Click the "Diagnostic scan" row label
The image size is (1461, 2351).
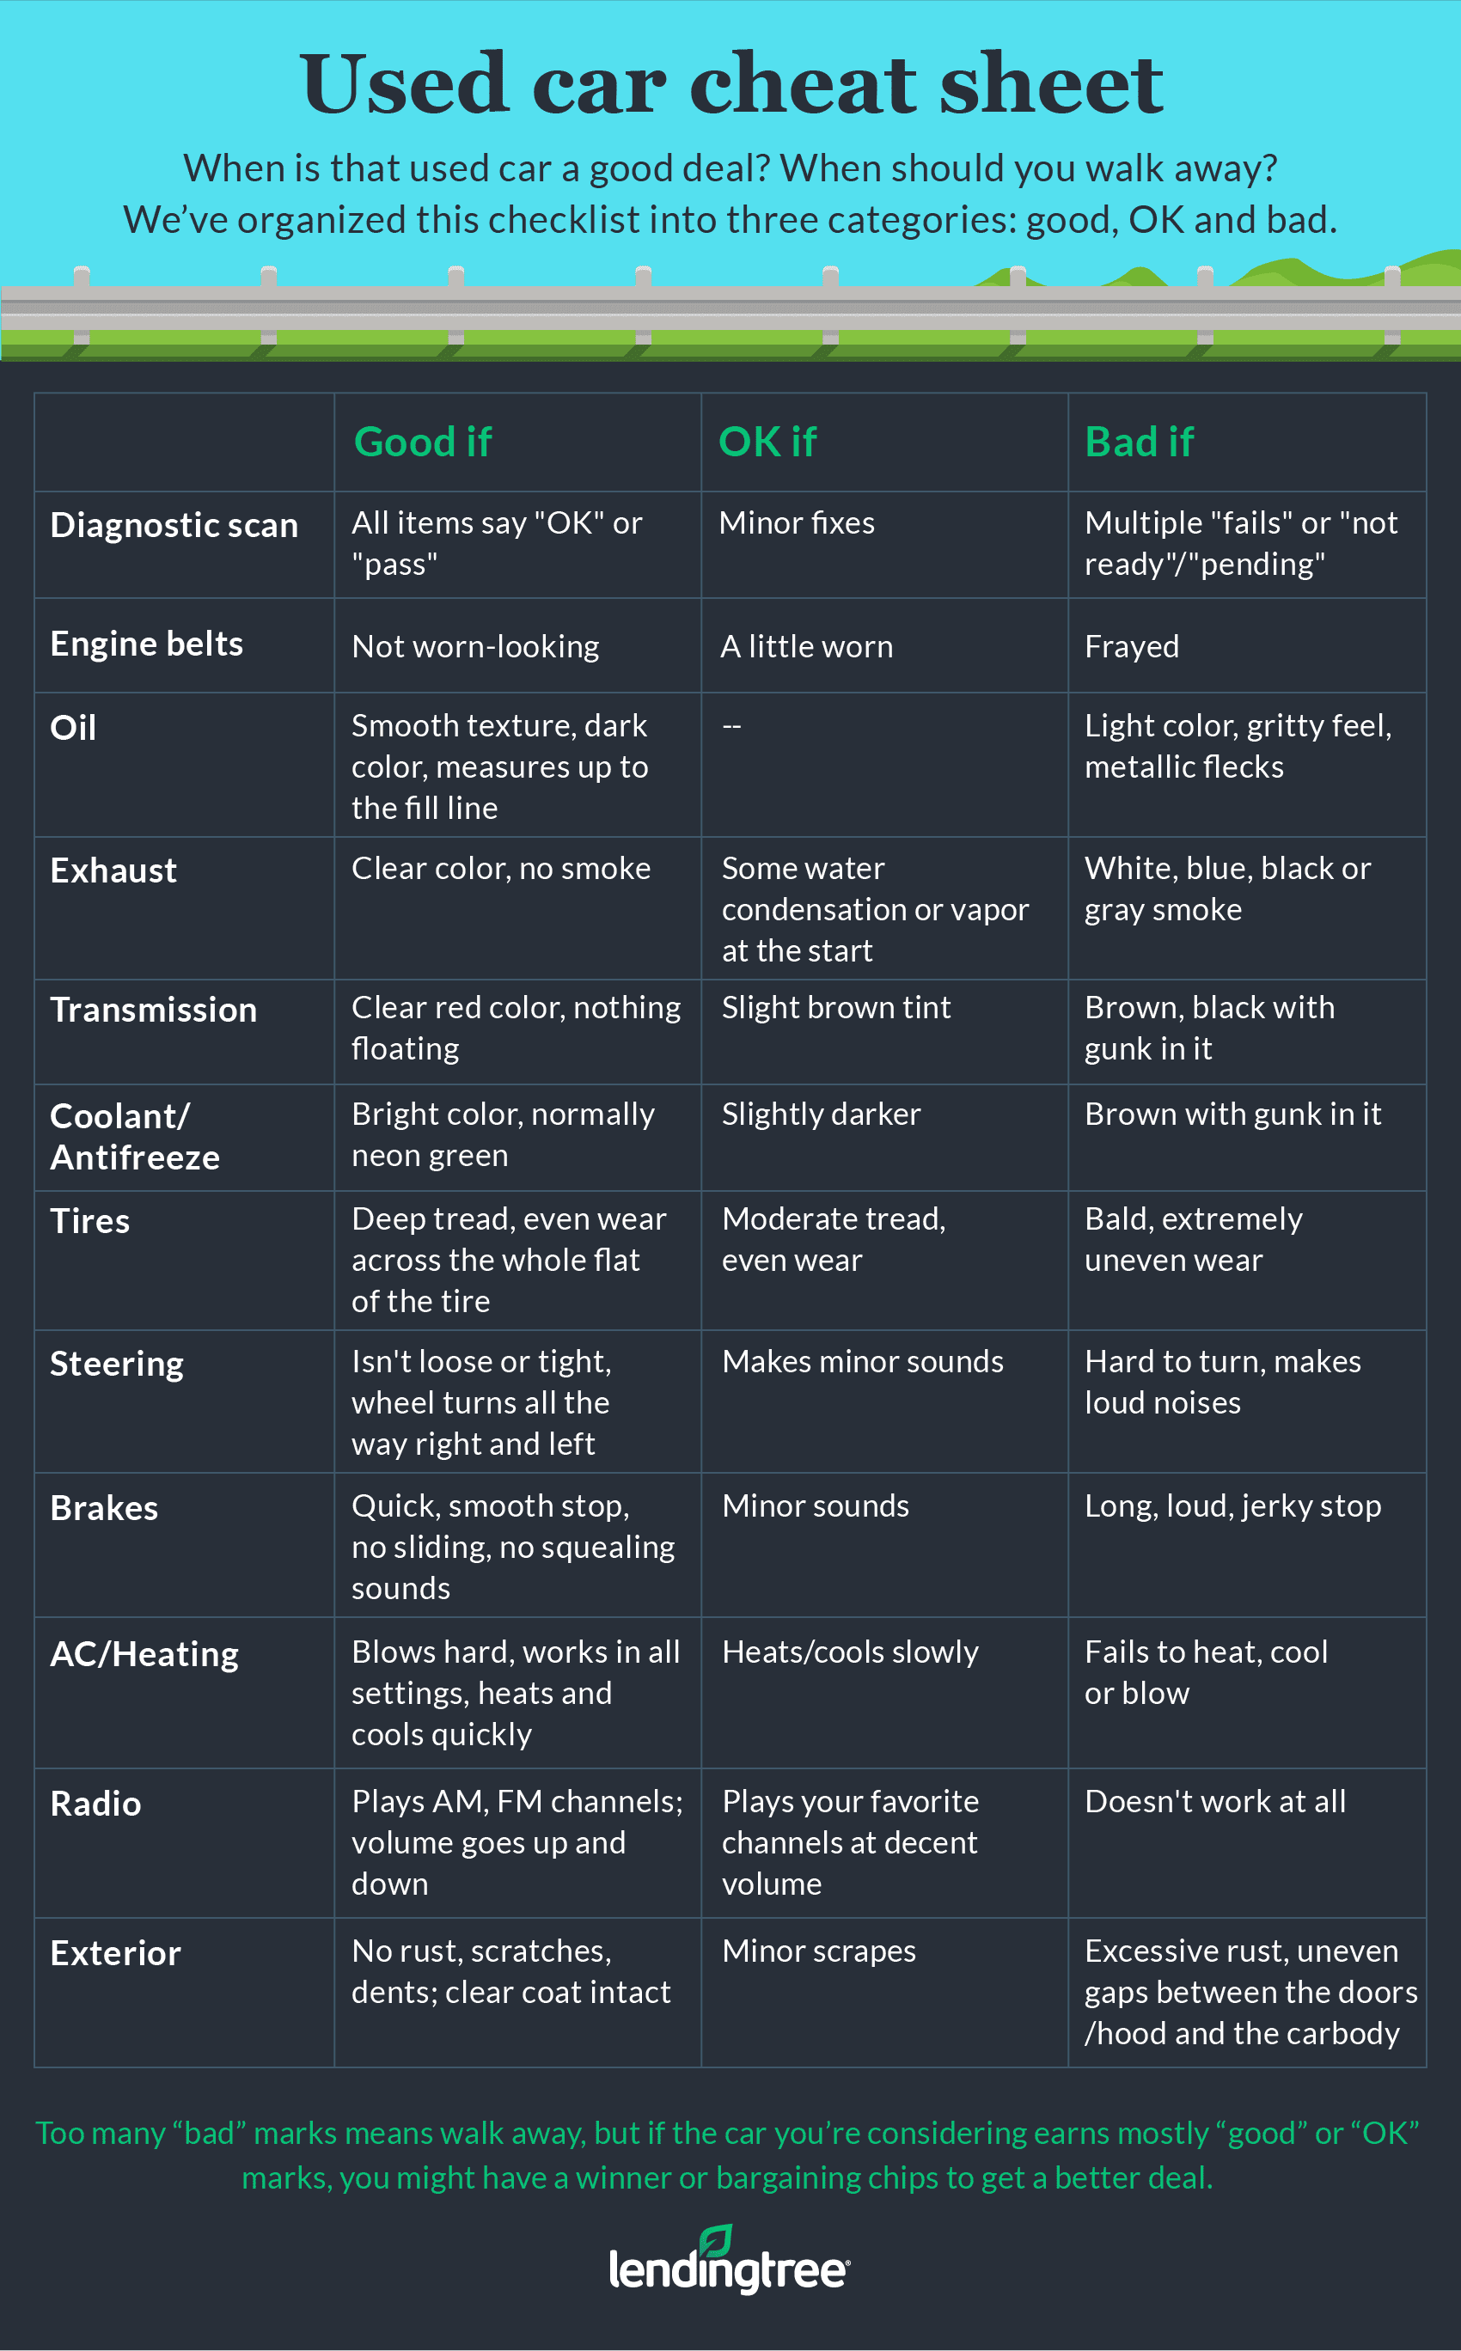click(174, 525)
